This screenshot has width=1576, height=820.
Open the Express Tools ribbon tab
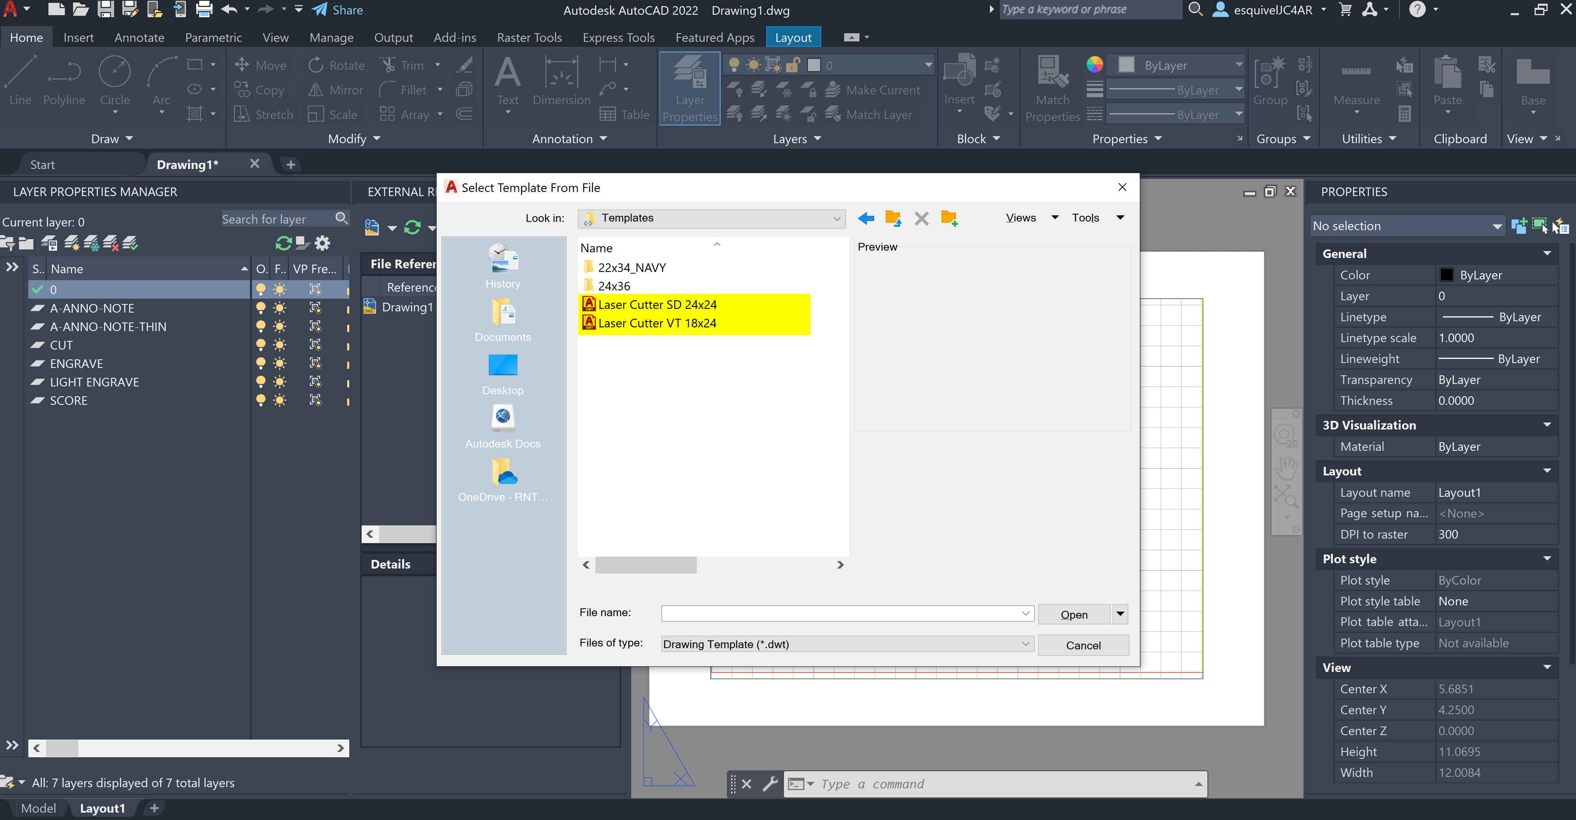pos(618,37)
